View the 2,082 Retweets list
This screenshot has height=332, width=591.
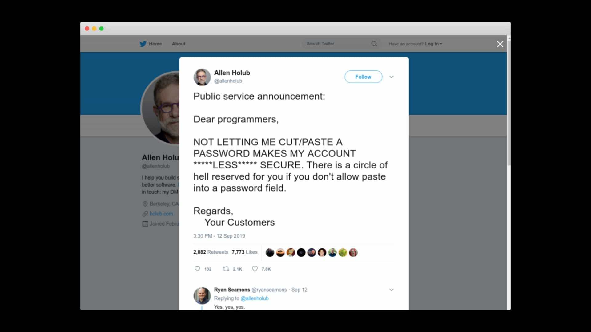pyautogui.click(x=211, y=252)
